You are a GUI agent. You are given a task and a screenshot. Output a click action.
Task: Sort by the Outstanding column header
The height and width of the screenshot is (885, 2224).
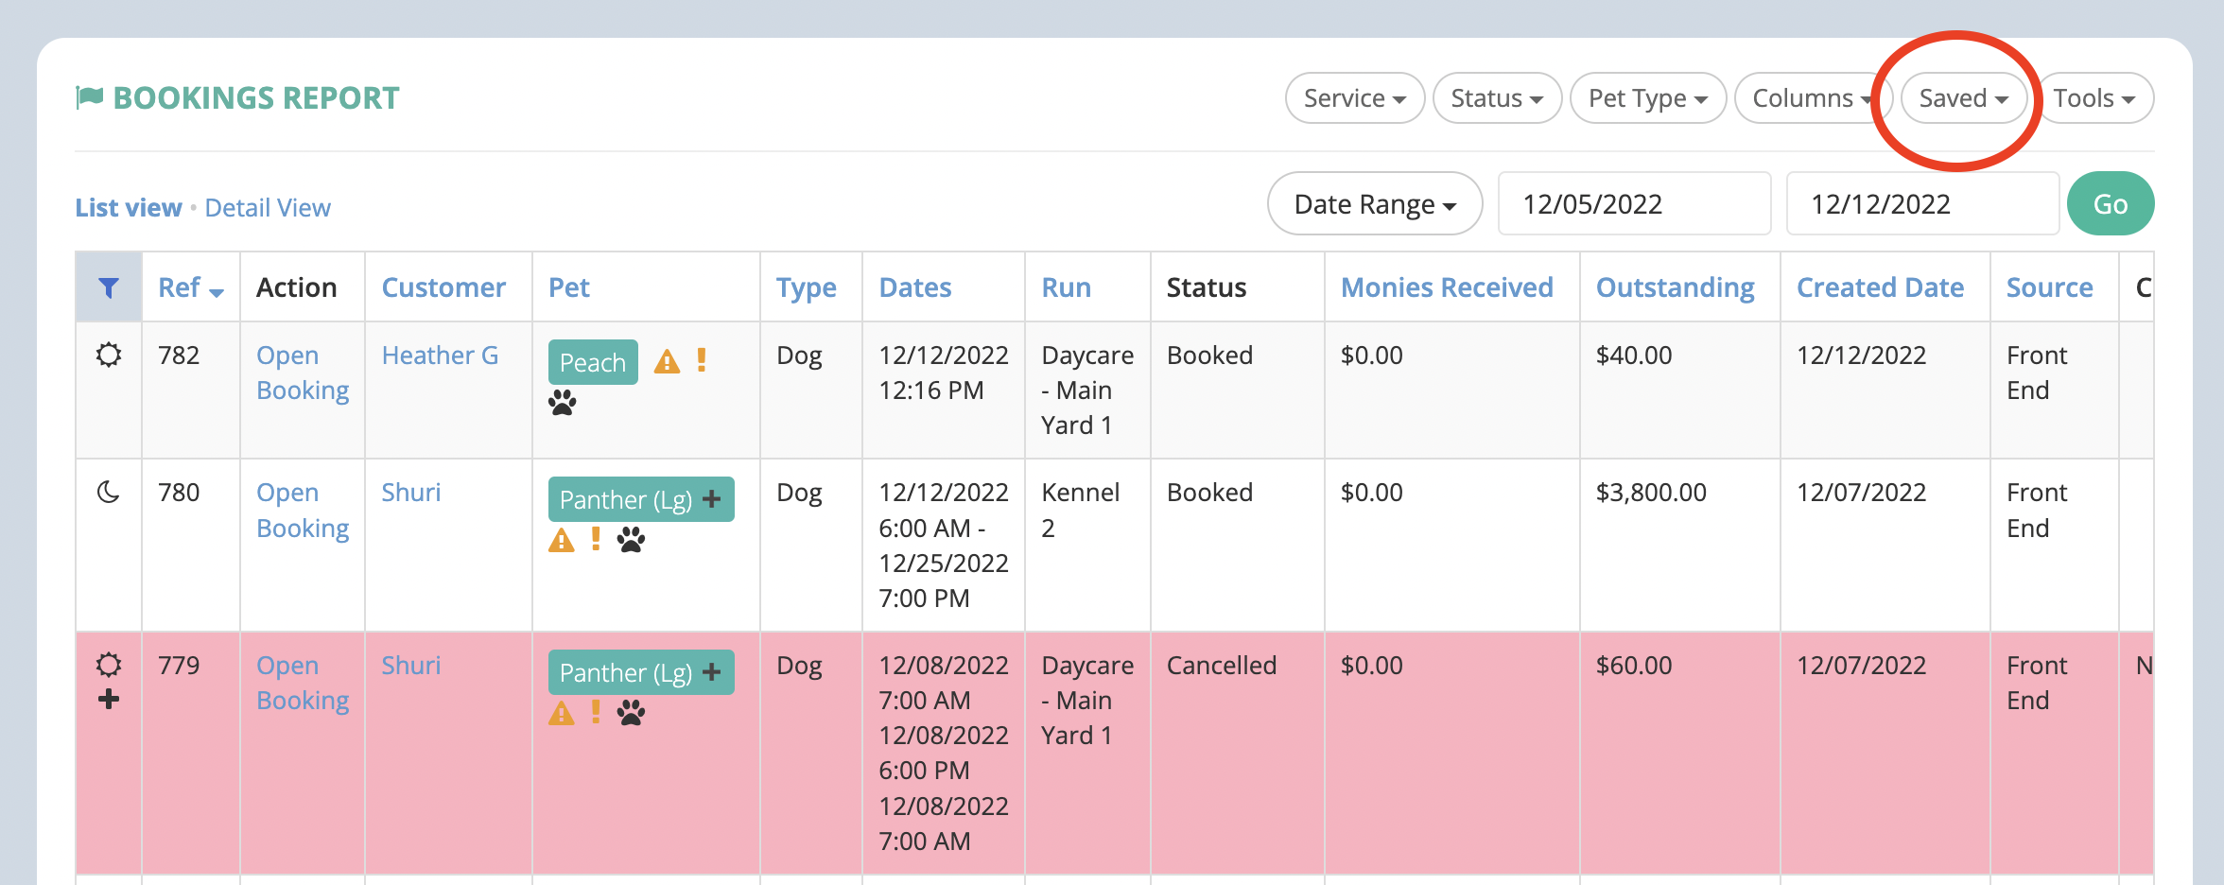[1675, 287]
